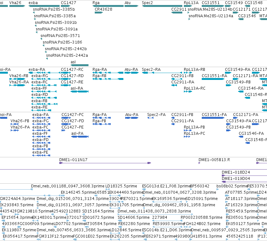Open the Vha26-RA transcript label
This screenshot has width=267, height=241.
tap(19, 82)
